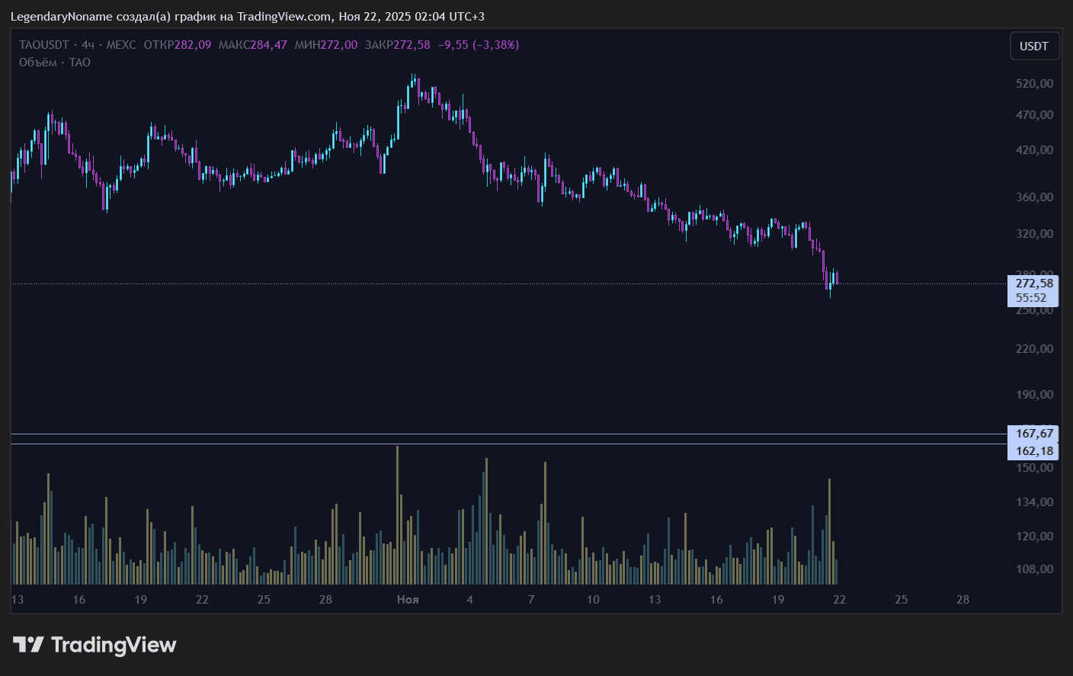The image size is (1073, 676).
Task: Click the 272,58 current price label
Action: 1033,284
